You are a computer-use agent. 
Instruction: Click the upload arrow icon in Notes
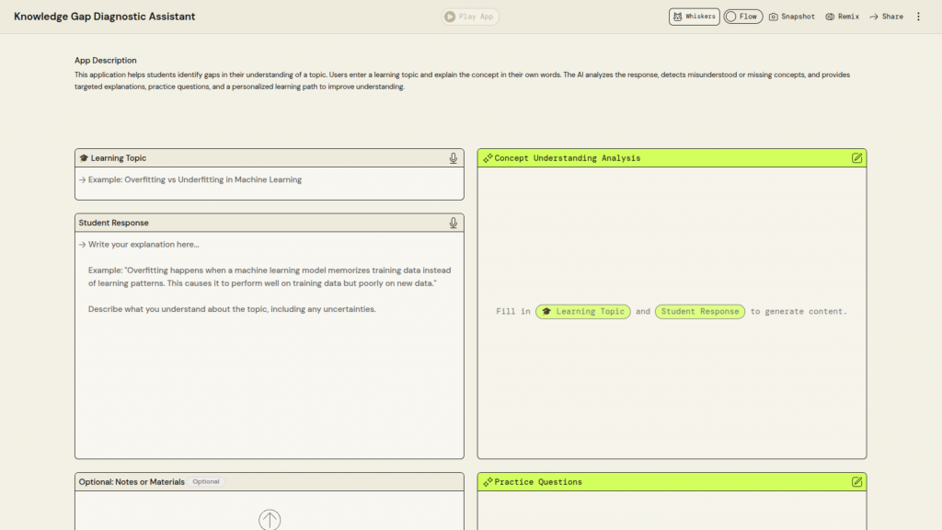pos(270,520)
